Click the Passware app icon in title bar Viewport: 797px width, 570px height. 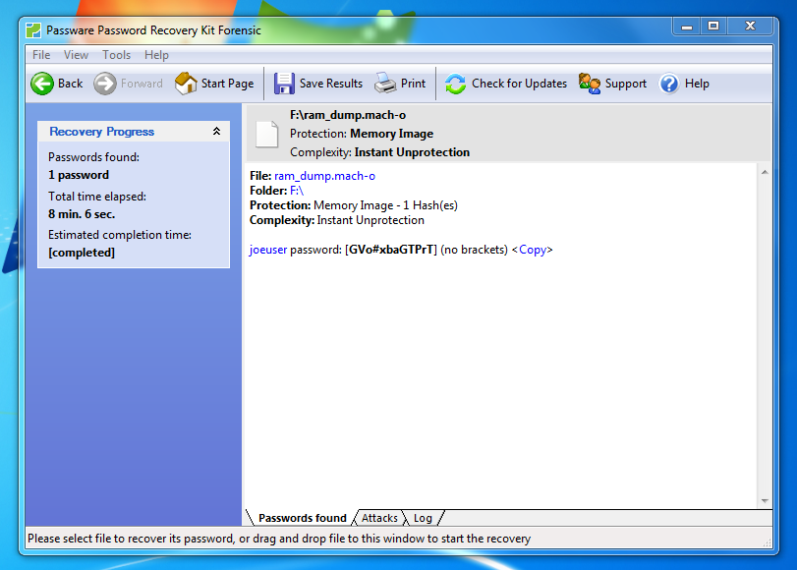tap(34, 29)
